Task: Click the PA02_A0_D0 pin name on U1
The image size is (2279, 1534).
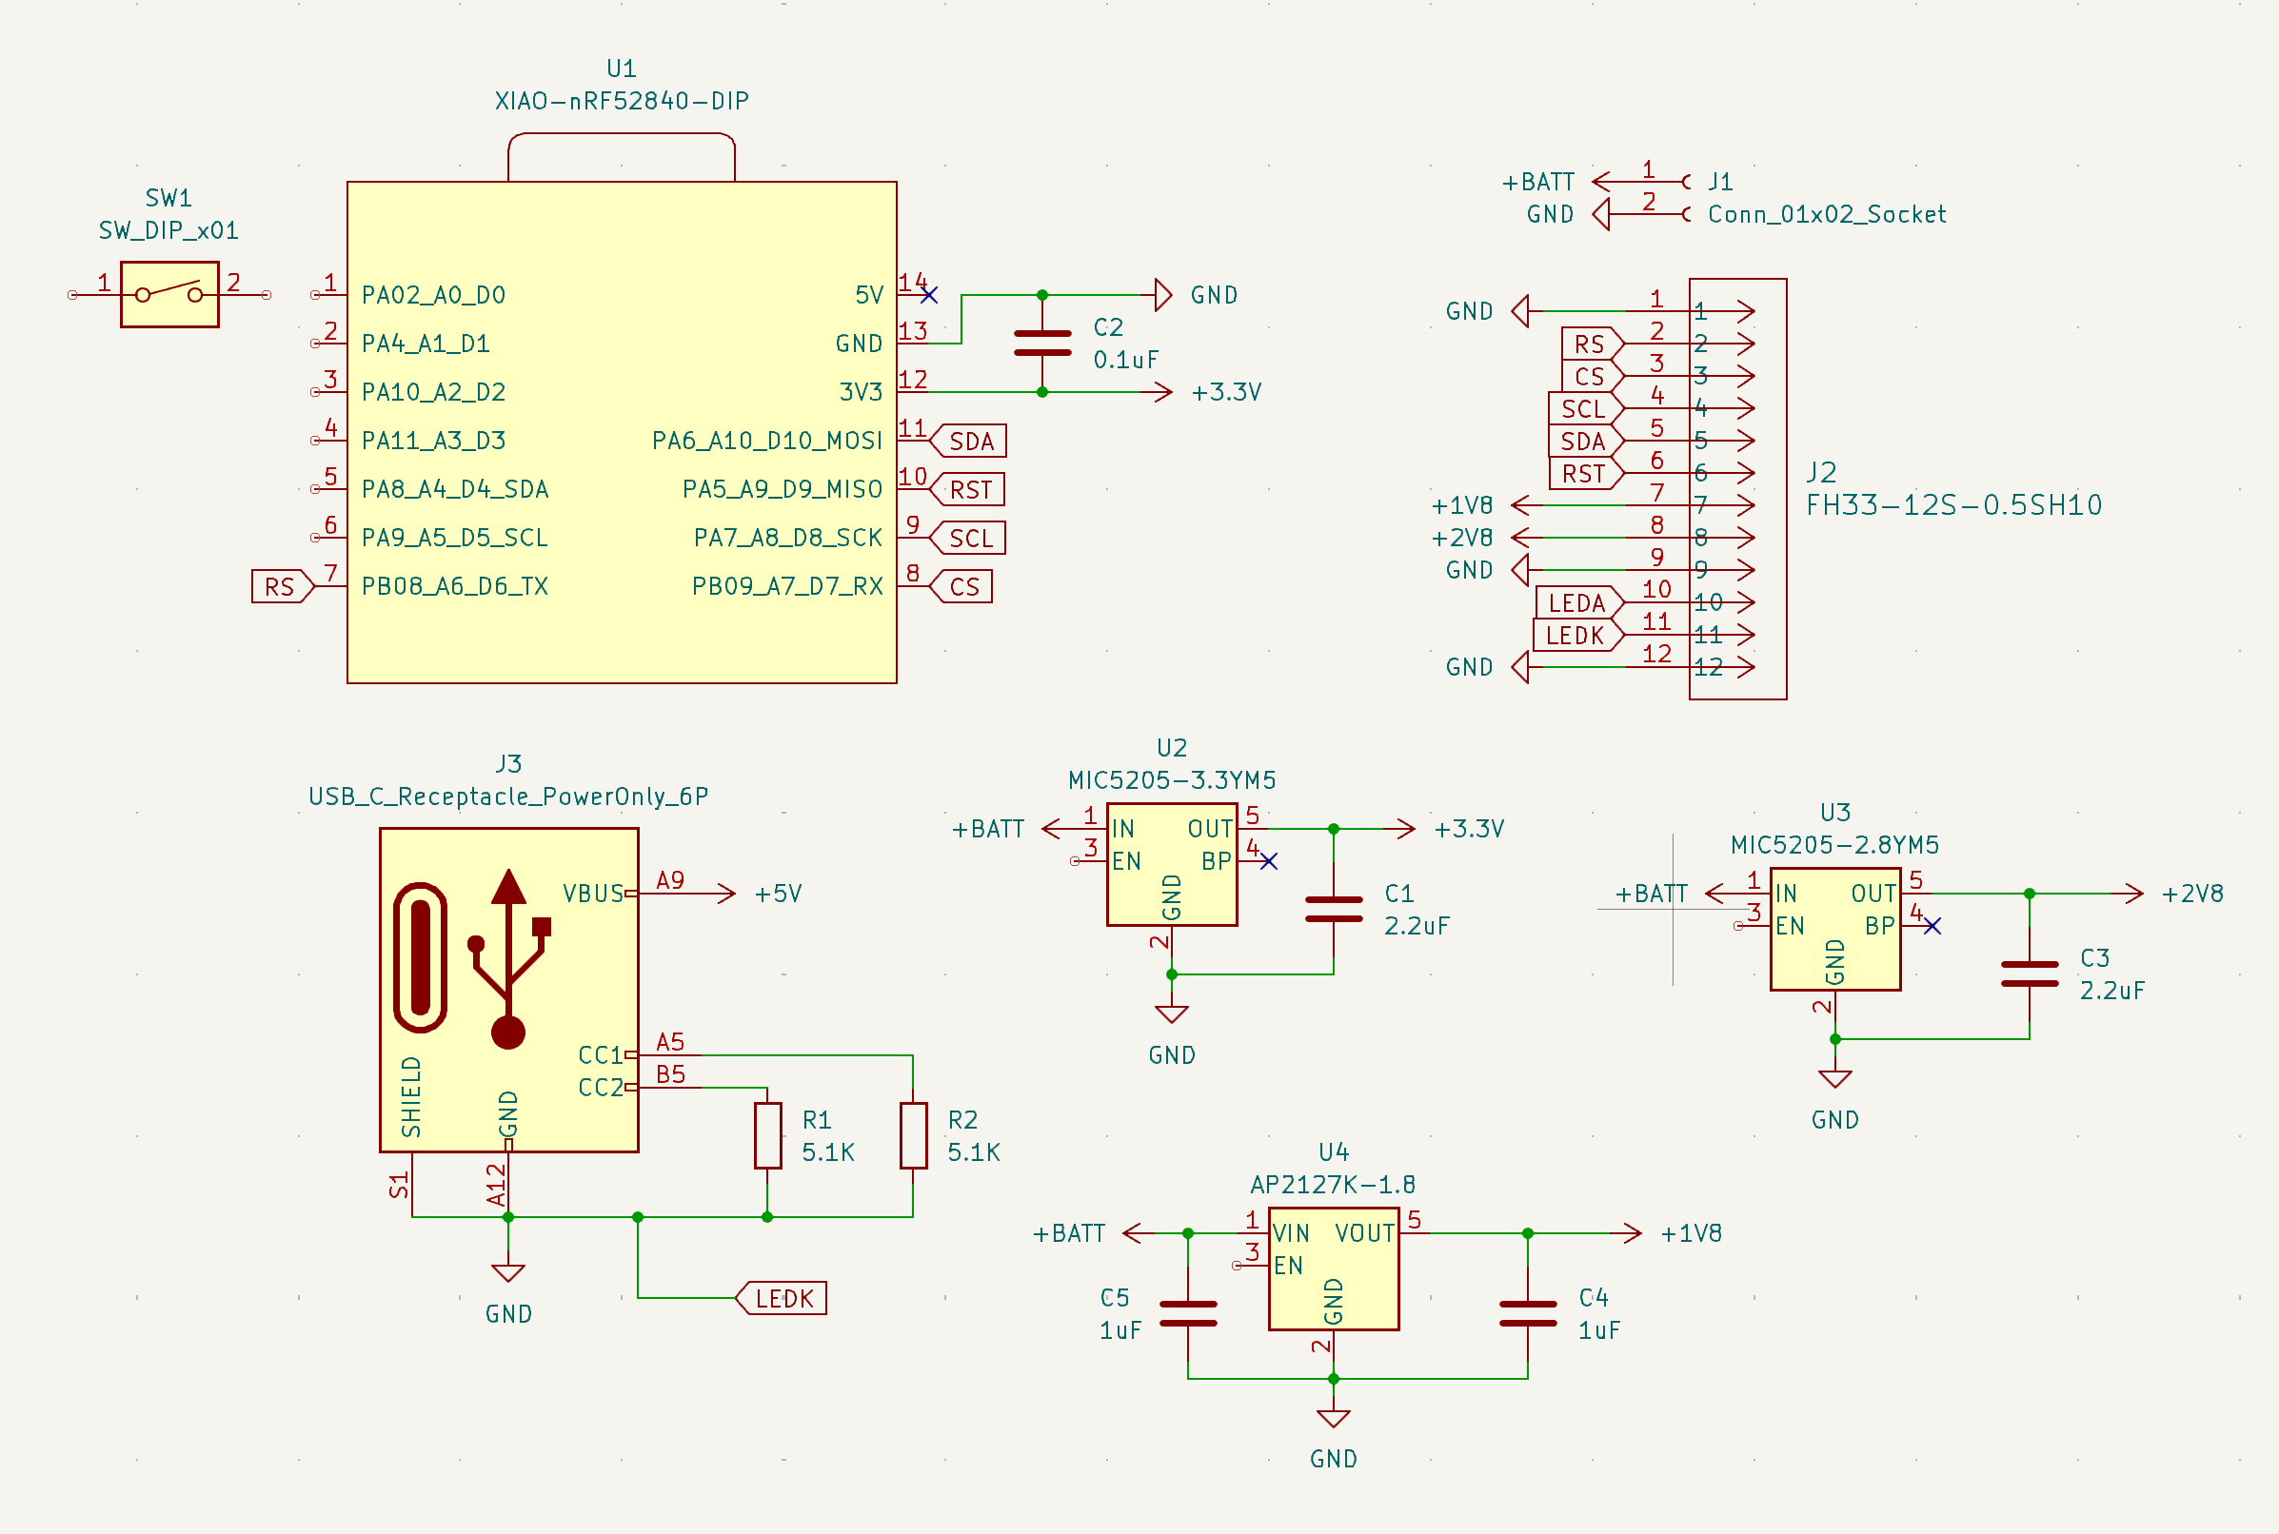Action: [x=432, y=295]
